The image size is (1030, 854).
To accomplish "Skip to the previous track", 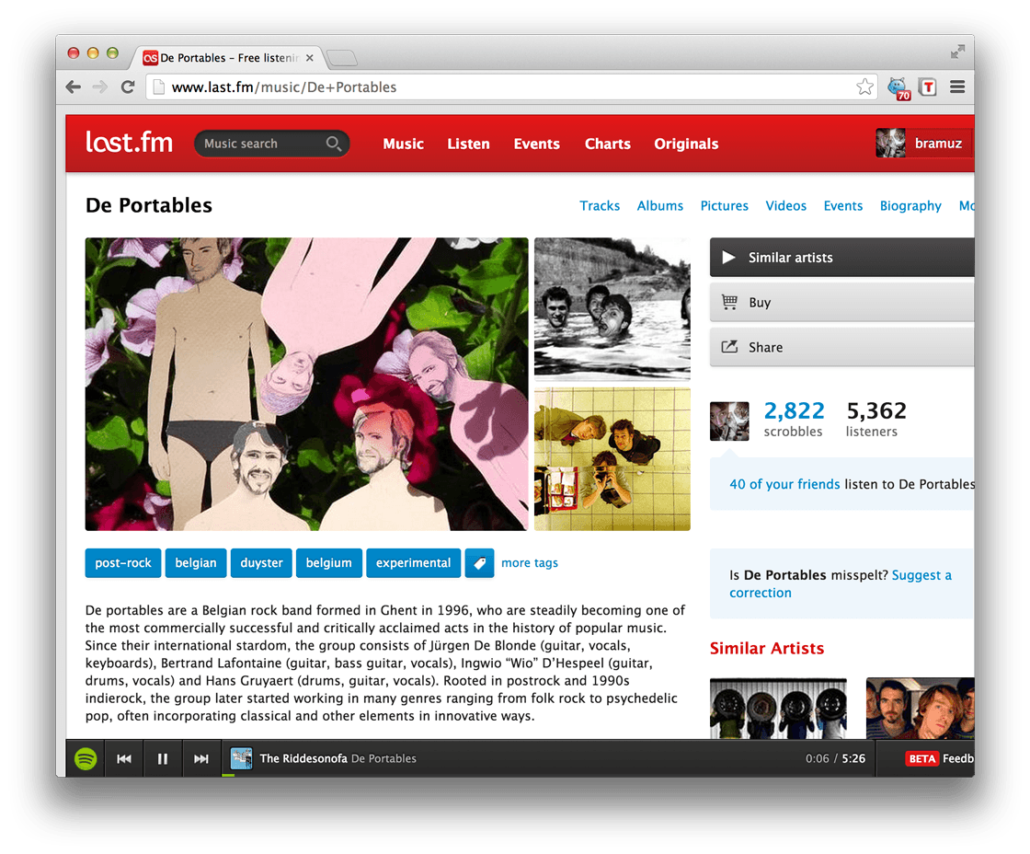I will 123,758.
